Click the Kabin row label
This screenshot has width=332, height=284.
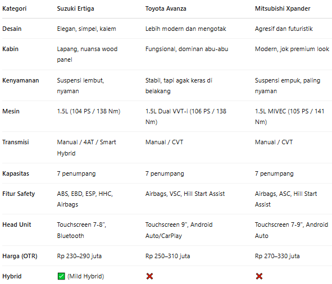[10, 49]
